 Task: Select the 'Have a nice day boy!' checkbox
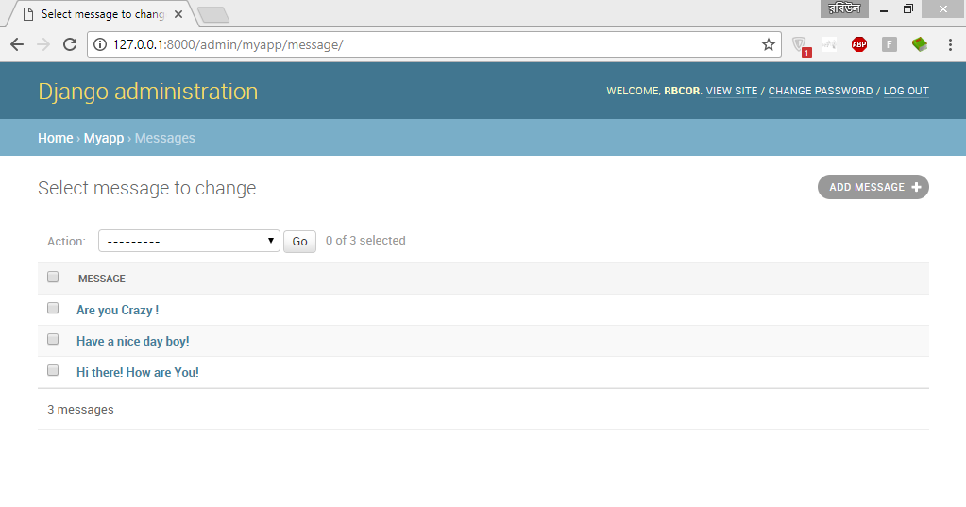[x=53, y=340]
